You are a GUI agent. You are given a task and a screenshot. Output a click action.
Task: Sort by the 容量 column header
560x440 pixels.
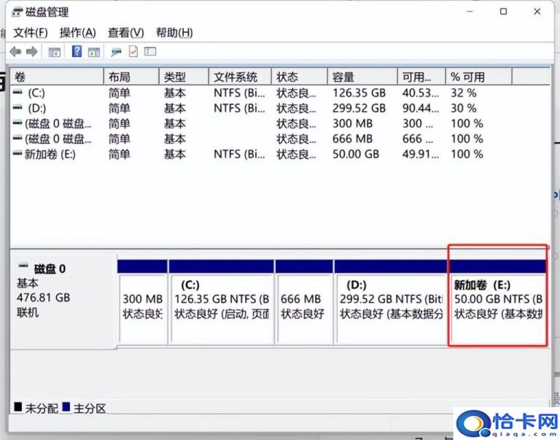coord(362,77)
